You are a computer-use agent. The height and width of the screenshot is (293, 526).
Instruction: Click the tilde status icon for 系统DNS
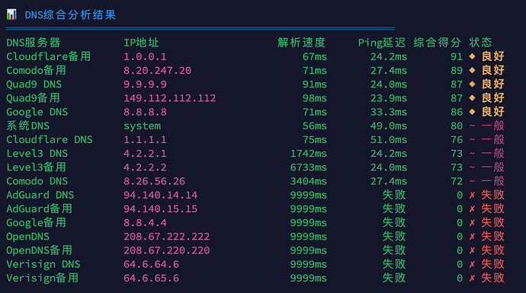tap(472, 126)
